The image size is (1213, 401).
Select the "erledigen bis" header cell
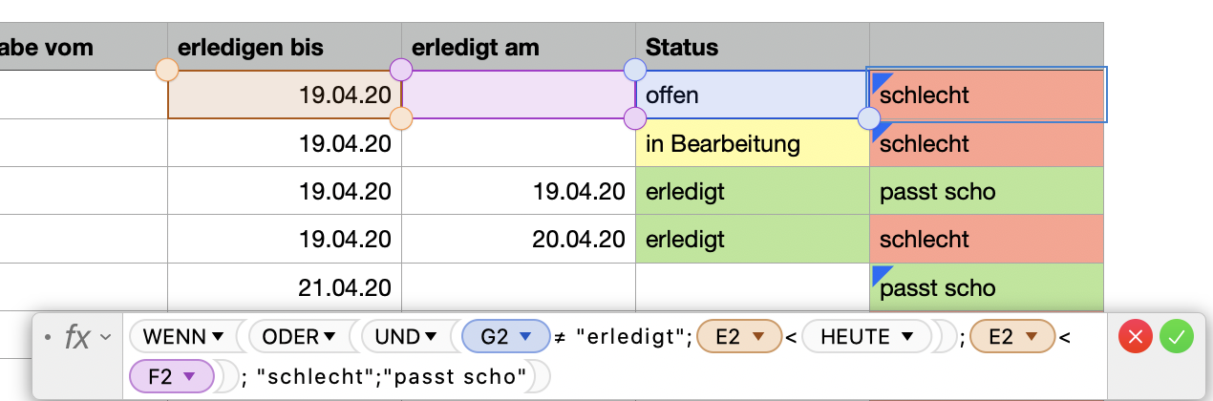pos(284,47)
